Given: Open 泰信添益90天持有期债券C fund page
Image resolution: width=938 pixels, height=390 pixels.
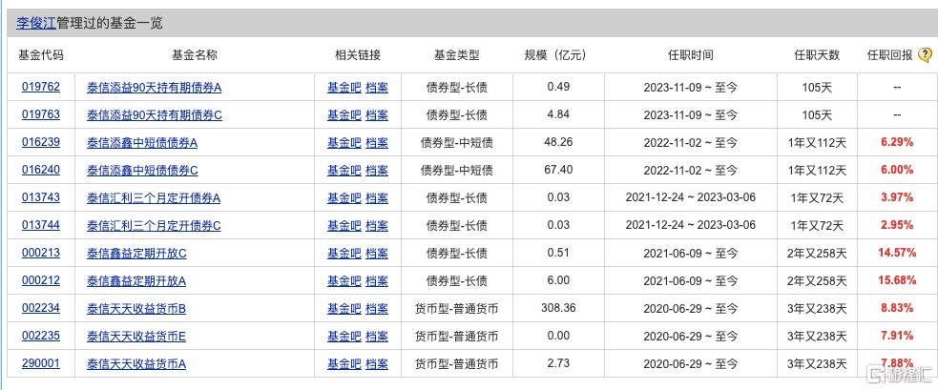Looking at the screenshot, I should (155, 115).
